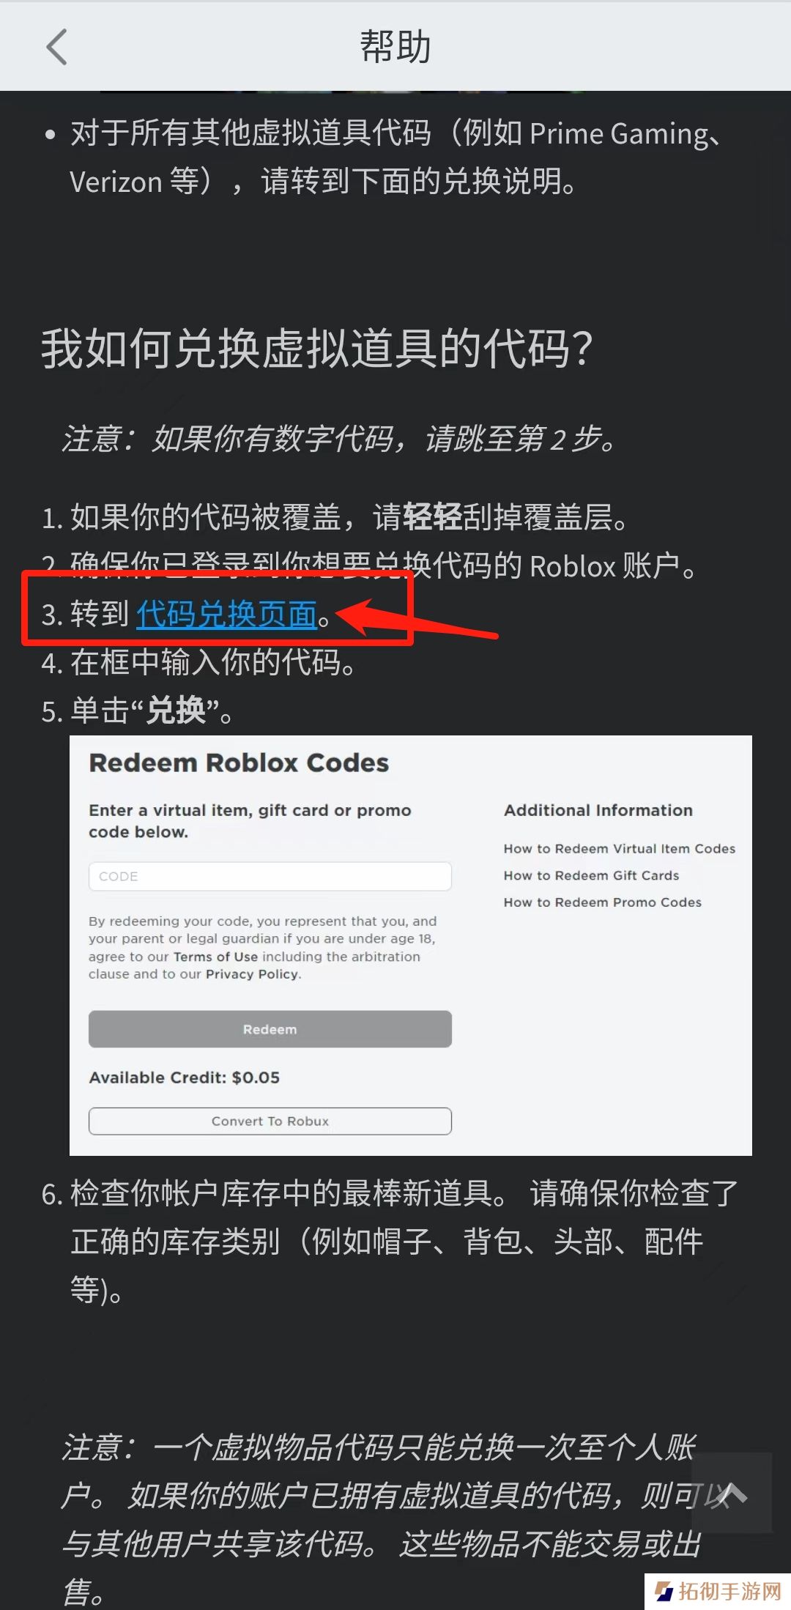
Task: Tap step 5 单击兑换 text
Action: tap(137, 711)
